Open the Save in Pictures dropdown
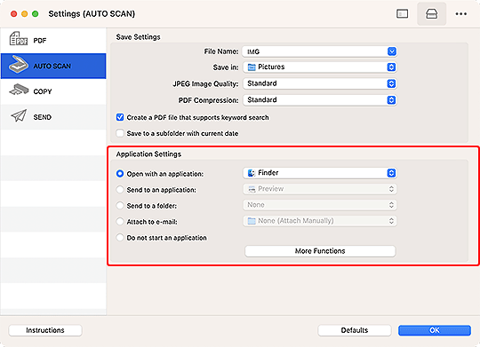 coord(320,67)
